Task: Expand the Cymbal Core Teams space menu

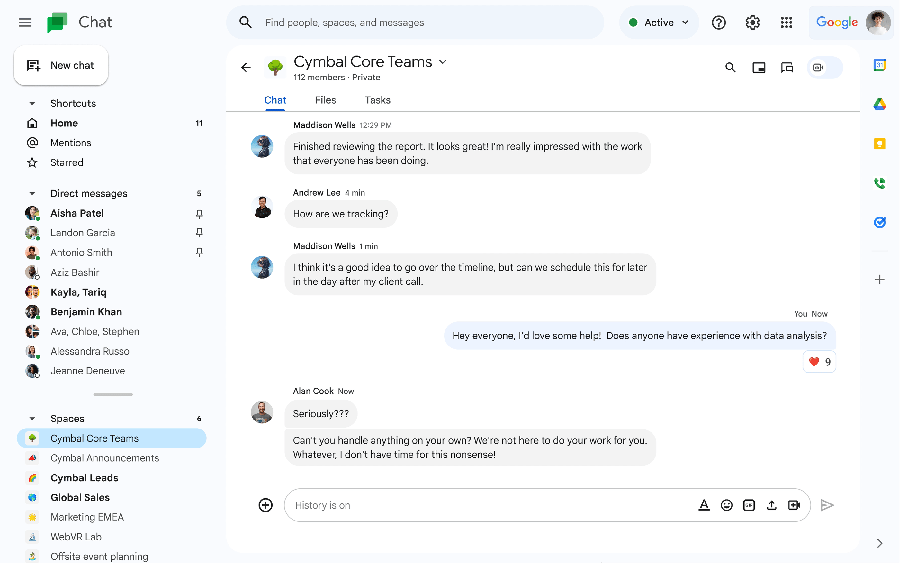Action: click(443, 62)
